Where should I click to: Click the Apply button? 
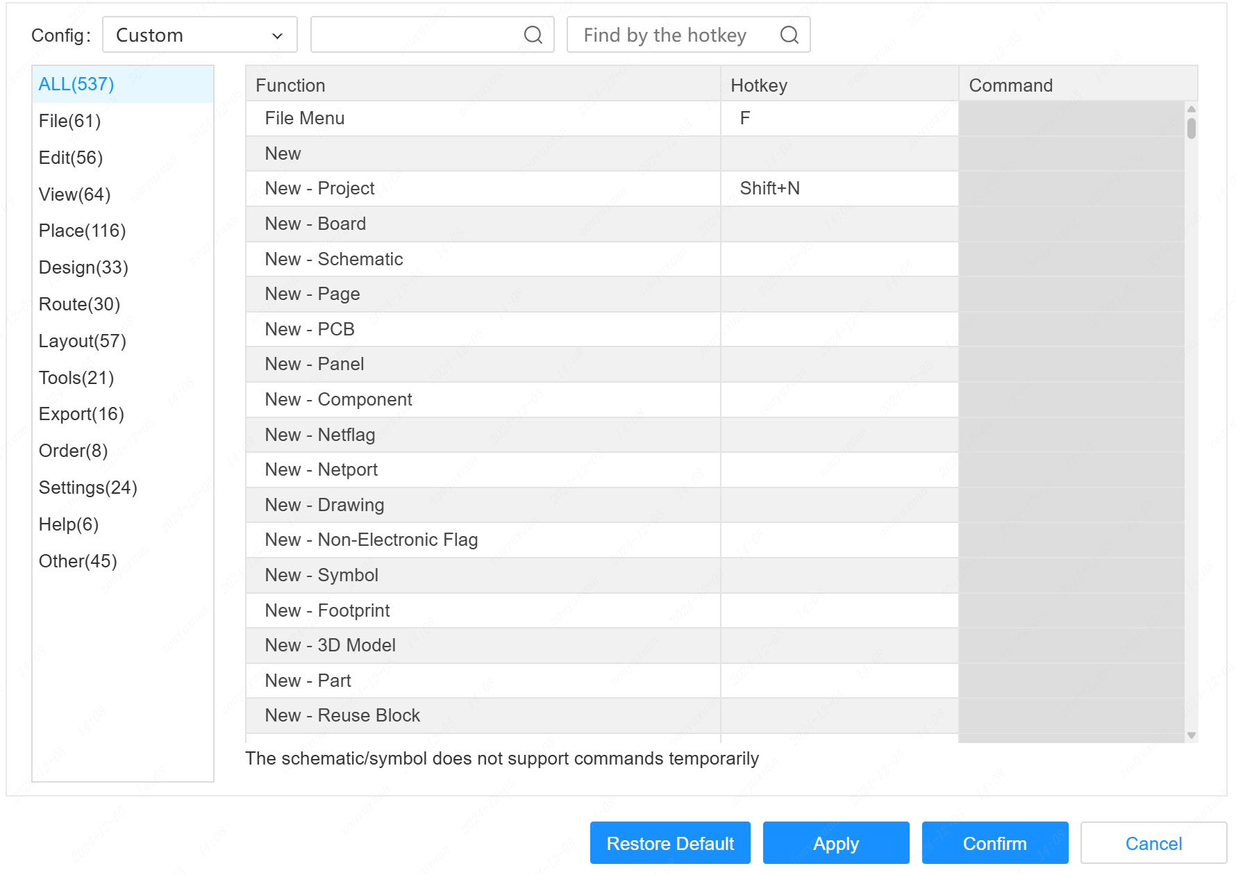835,843
